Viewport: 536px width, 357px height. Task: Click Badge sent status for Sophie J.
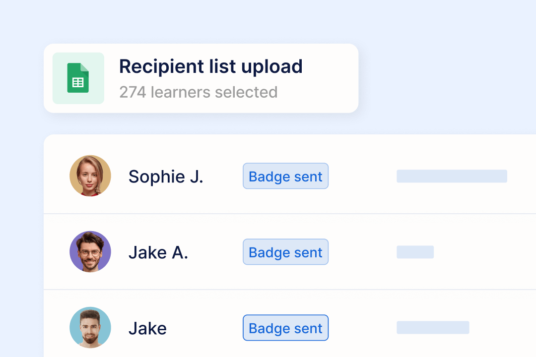(x=285, y=177)
